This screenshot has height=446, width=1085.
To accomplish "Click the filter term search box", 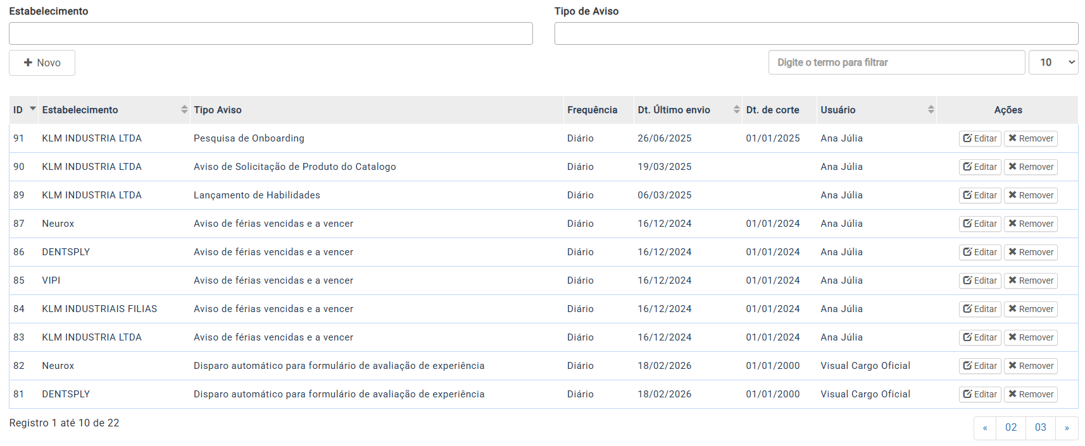I will (x=896, y=63).
